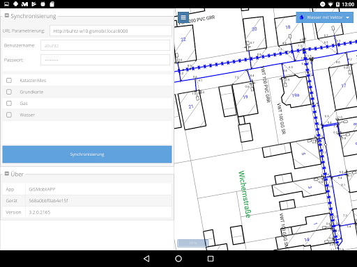Click the water drop icon in layer selector

[x=302, y=17]
